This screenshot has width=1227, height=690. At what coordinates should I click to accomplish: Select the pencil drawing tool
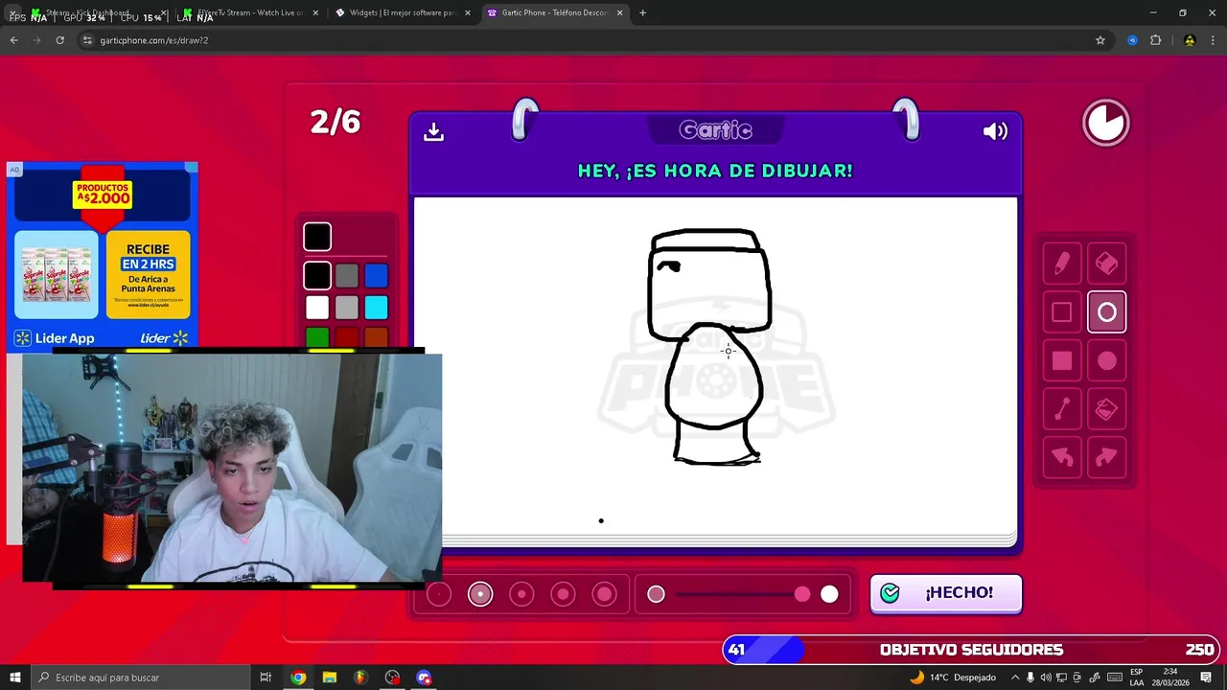[x=1062, y=264]
